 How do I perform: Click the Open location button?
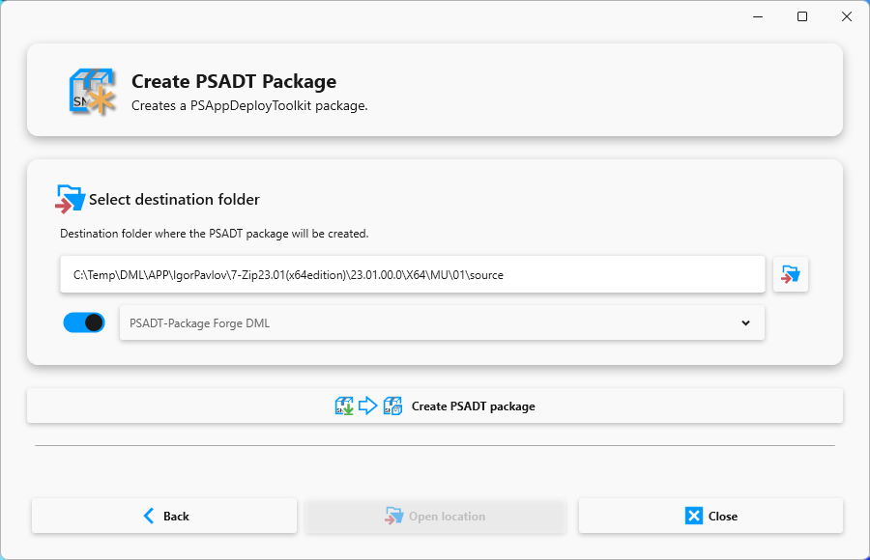click(436, 516)
